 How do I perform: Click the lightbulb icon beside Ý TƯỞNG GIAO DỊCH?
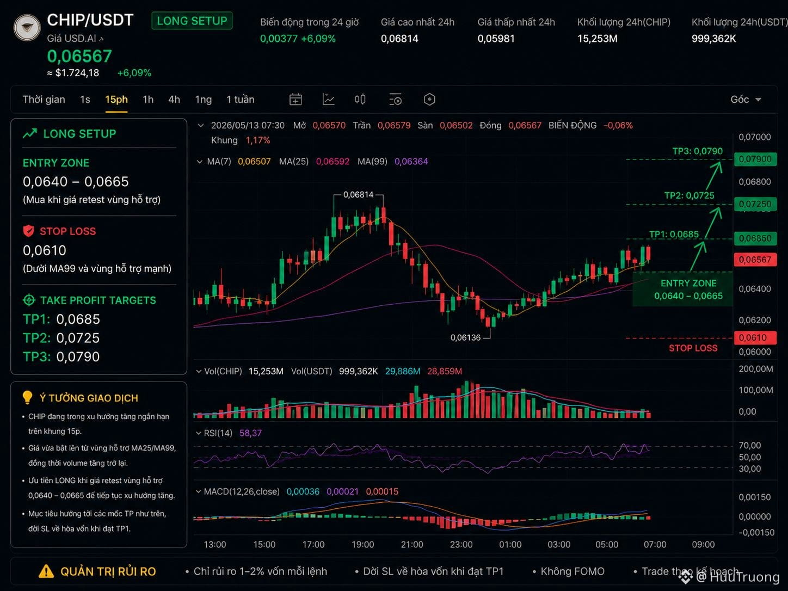pyautogui.click(x=27, y=397)
